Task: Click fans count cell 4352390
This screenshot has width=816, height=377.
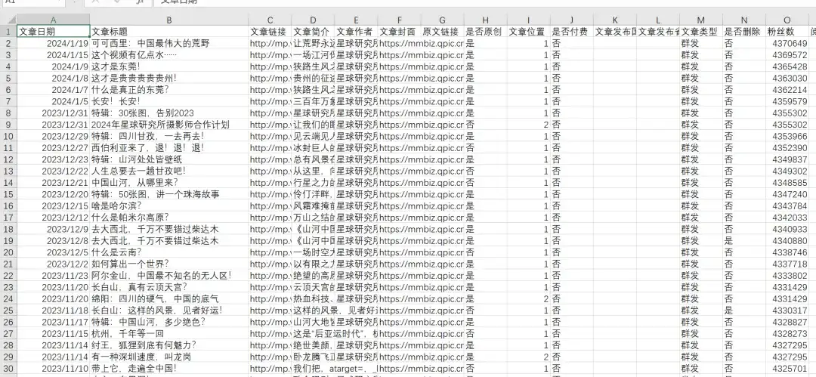Action: 787,148
